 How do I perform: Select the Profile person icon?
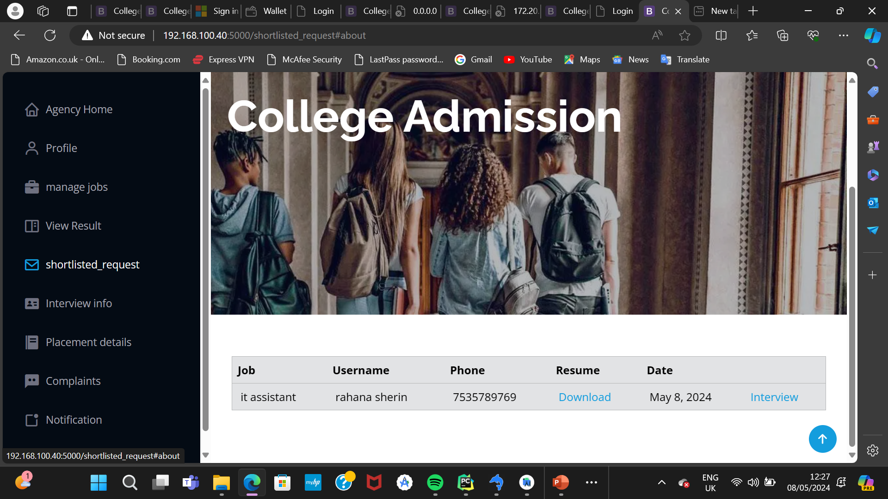(31, 148)
